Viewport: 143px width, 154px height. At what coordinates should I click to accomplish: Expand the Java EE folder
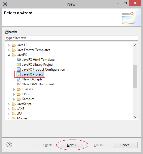click(x=9, y=45)
